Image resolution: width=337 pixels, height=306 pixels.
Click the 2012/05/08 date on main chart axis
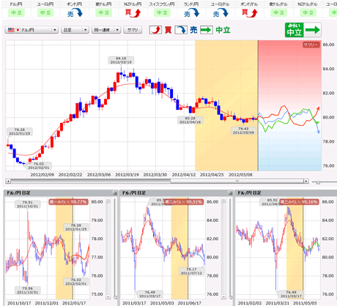click(x=240, y=175)
